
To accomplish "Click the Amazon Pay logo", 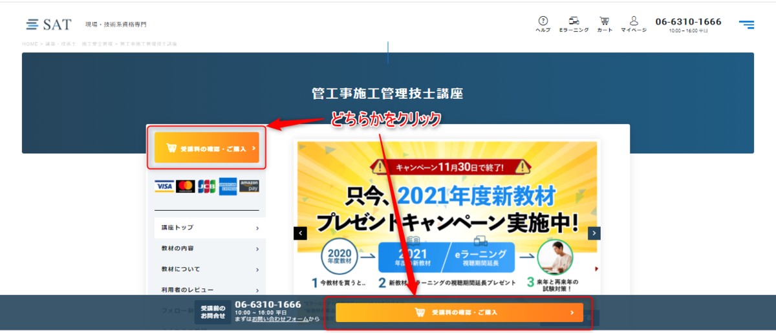I will (x=249, y=186).
